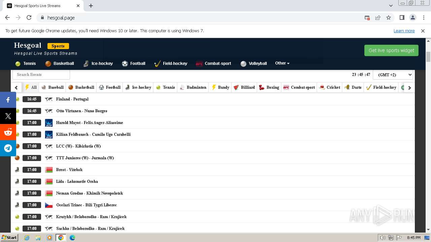Open Internet Explorer from the taskbar
This screenshot has height=242, width=431.
tap(27, 238)
